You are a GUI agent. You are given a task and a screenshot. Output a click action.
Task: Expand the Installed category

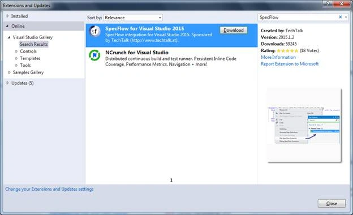point(7,16)
